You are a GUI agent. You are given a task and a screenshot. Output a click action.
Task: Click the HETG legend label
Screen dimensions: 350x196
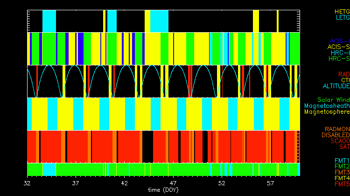click(342, 11)
